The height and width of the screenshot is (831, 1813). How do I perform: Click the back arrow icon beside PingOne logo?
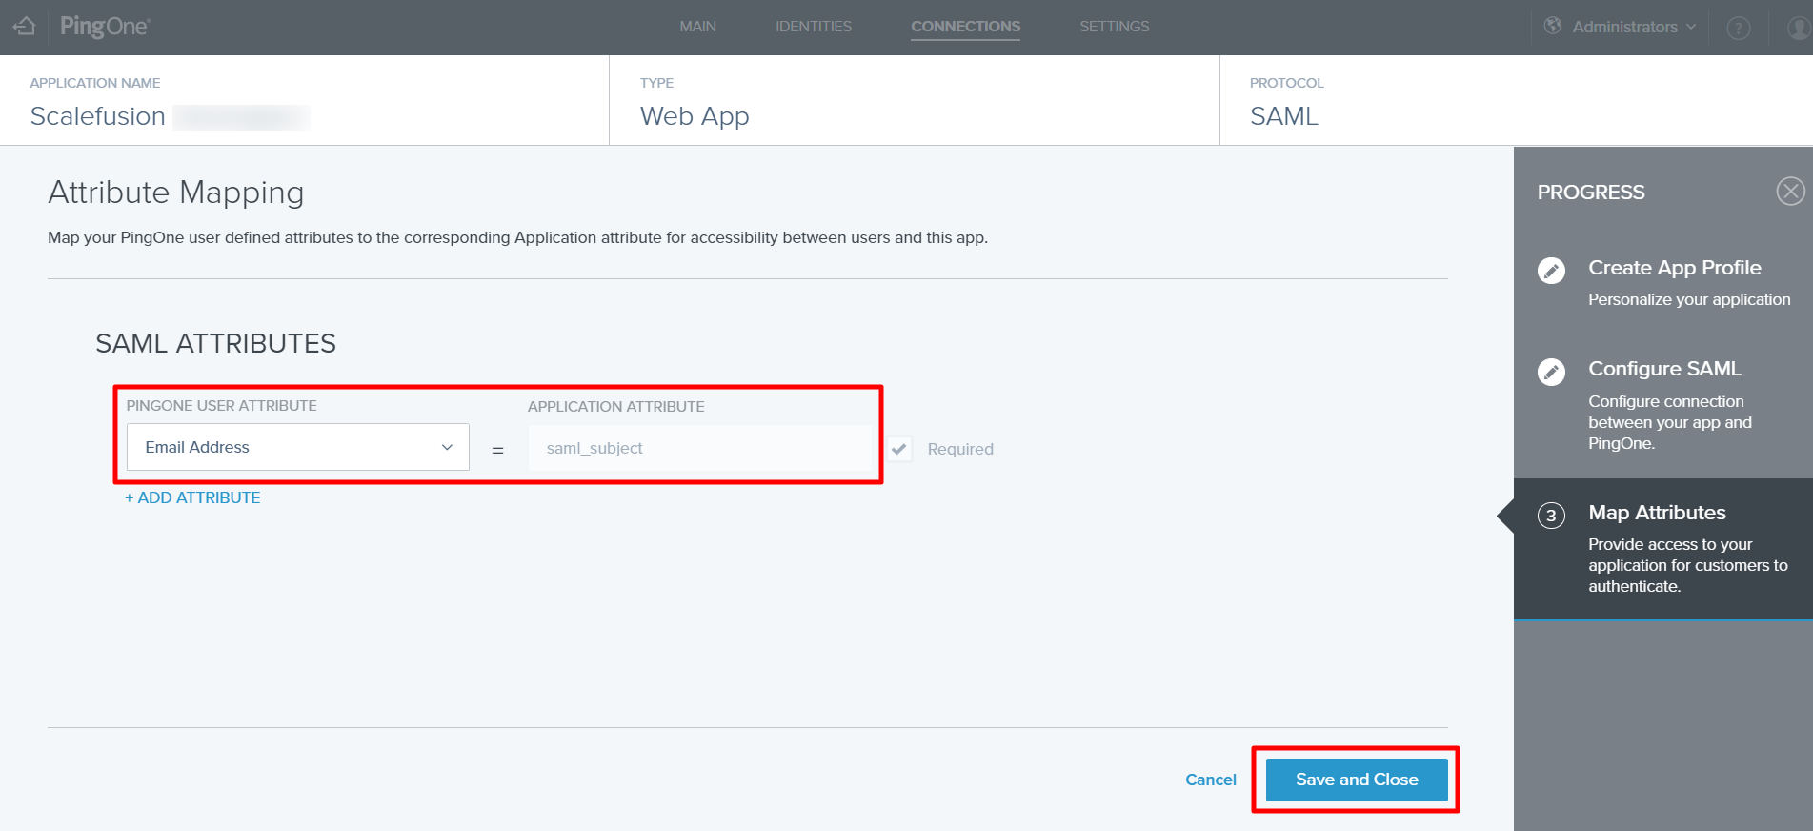24,27
